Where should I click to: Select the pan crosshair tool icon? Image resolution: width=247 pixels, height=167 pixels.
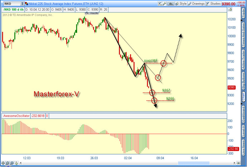[3, 163]
